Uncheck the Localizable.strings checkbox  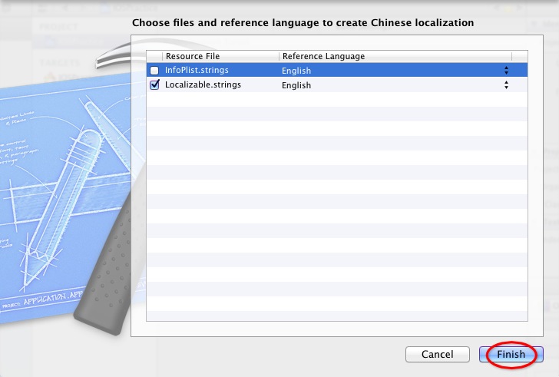coord(154,85)
